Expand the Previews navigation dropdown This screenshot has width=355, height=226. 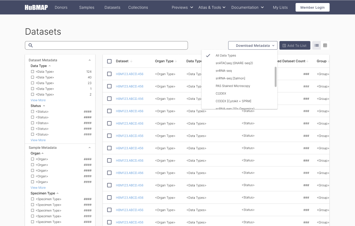(x=182, y=7)
